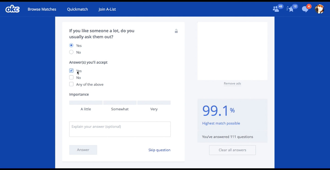This screenshot has height=170, width=330.
Task: Open the visitors icon with 49 badge
Action: point(276,9)
